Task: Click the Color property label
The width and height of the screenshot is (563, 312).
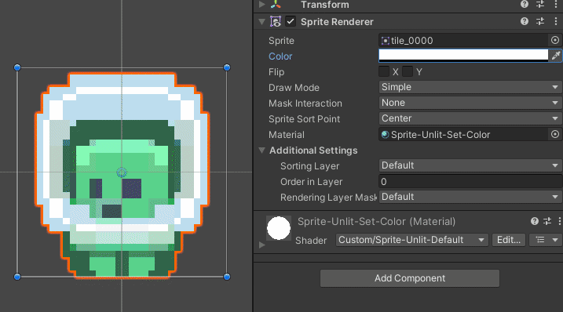Action: (280, 56)
